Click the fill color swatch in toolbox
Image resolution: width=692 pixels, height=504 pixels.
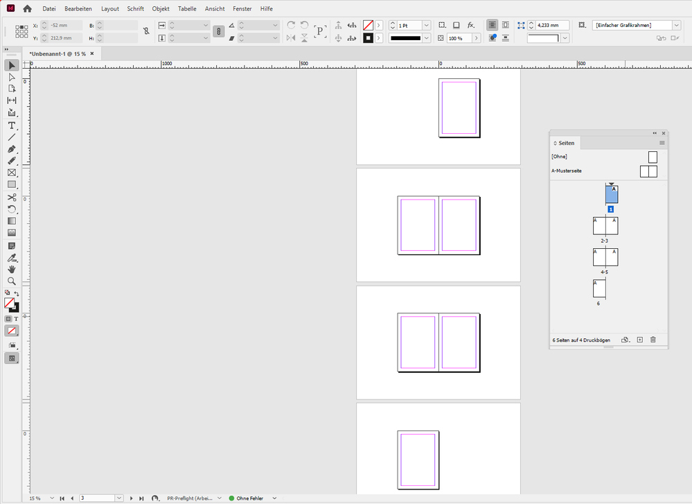coord(10,303)
